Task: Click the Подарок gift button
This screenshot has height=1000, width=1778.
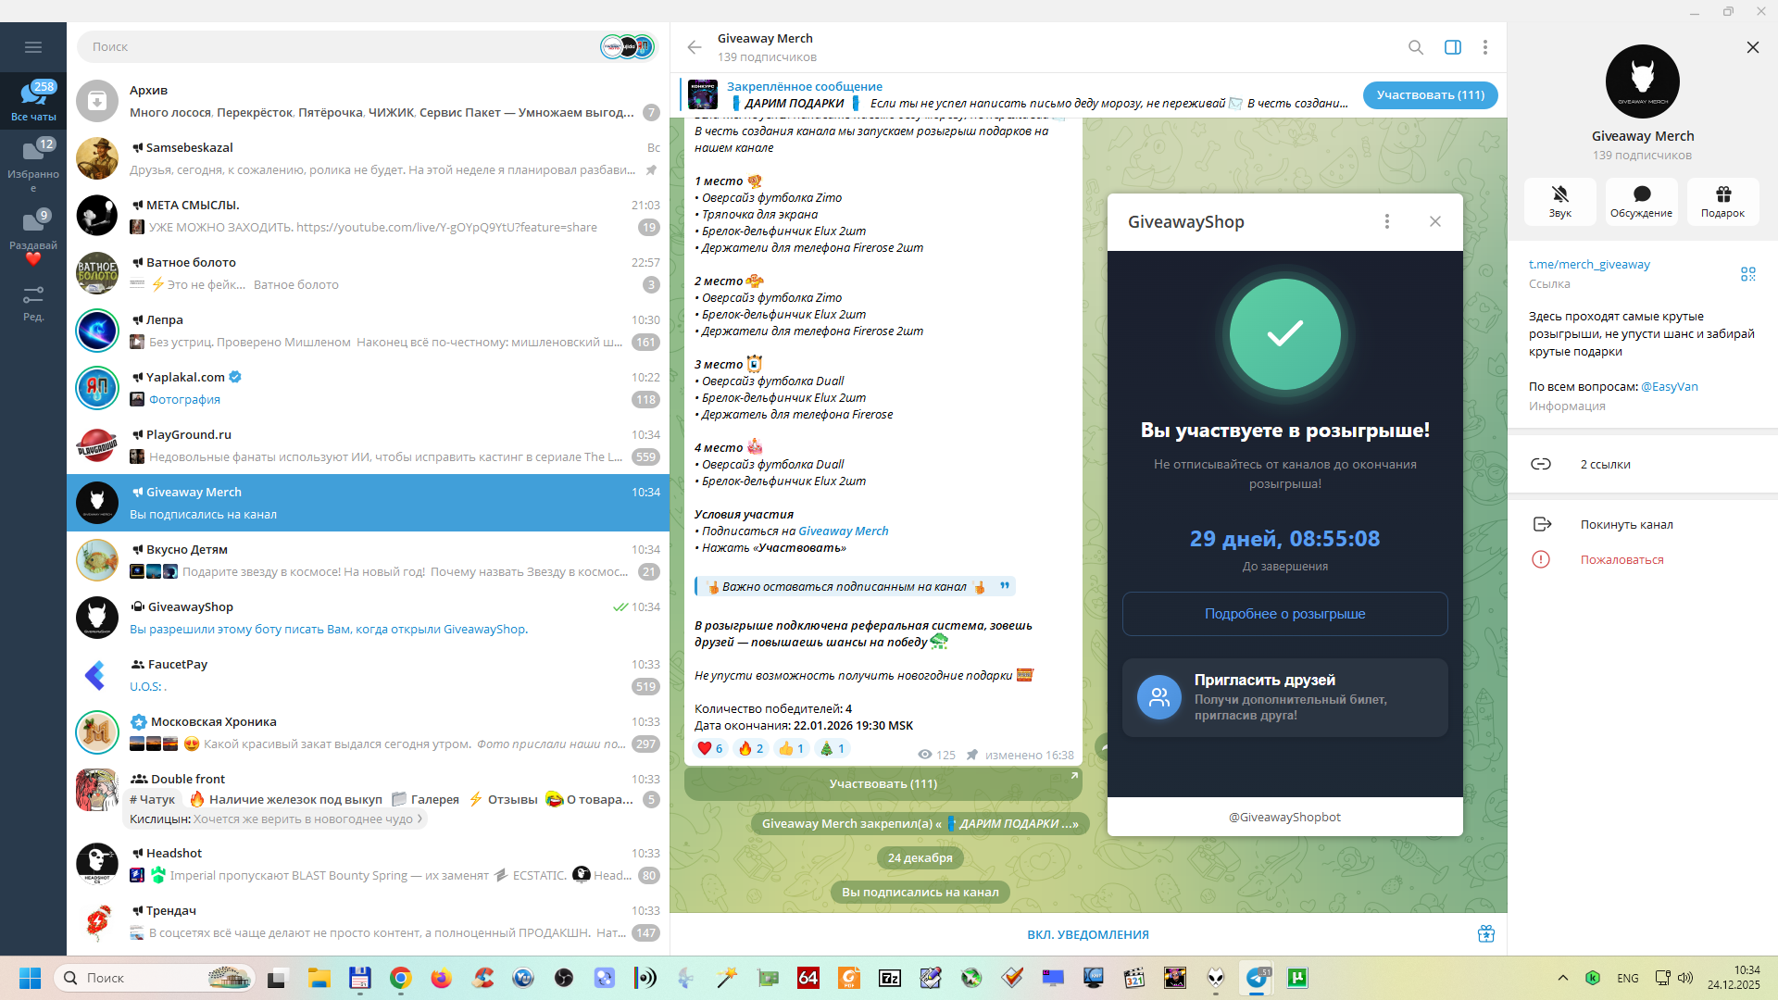Action: [x=1722, y=201]
